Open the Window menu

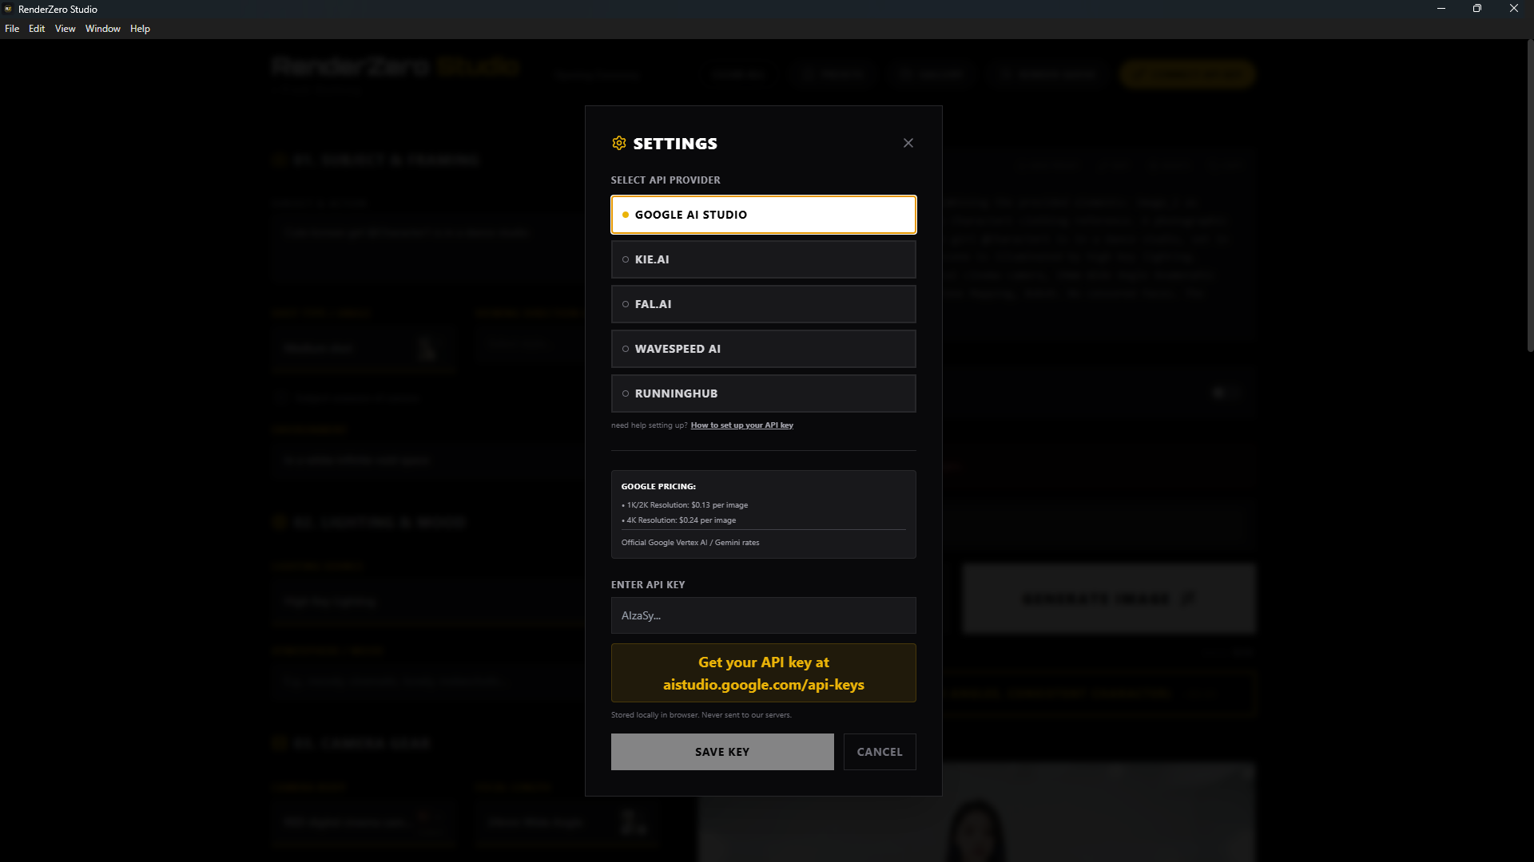pyautogui.click(x=102, y=29)
